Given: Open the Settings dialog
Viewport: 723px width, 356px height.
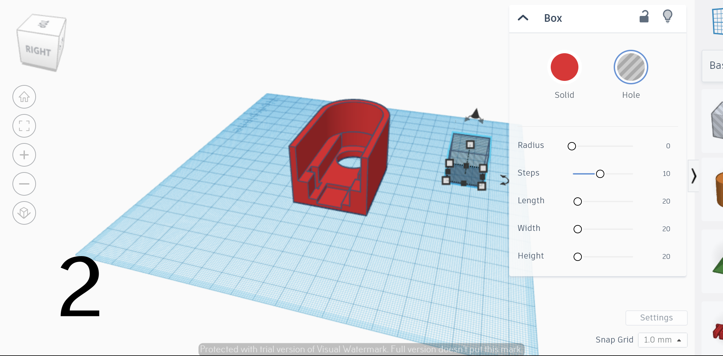Looking at the screenshot, I should (x=656, y=318).
